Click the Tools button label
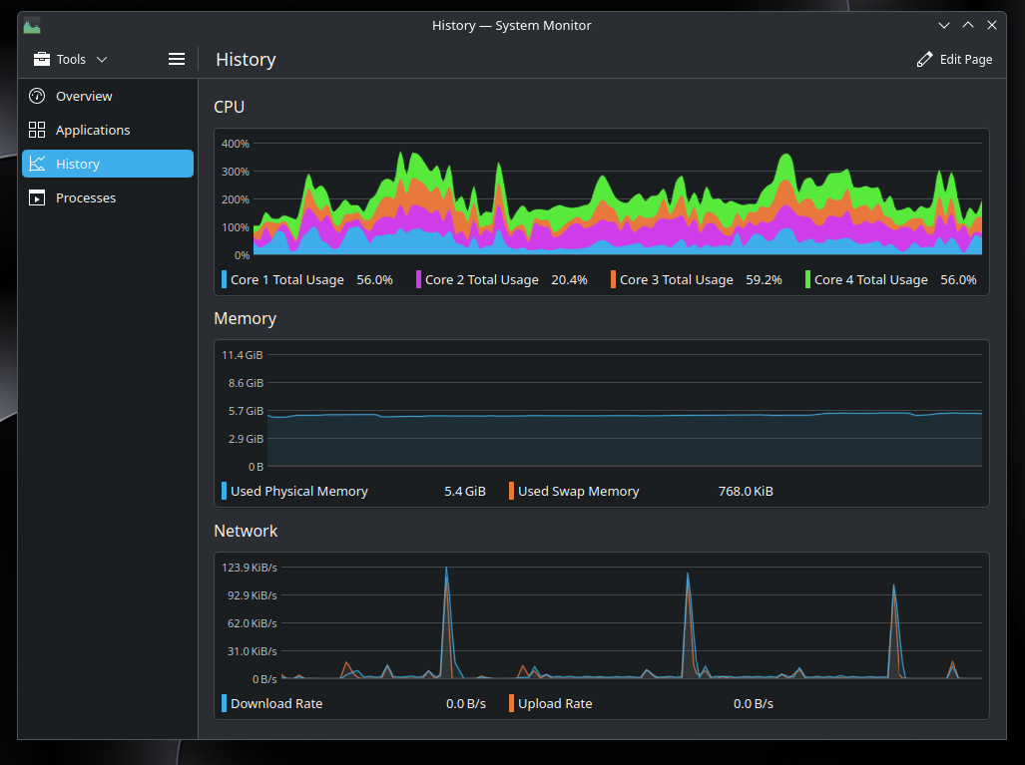The height and width of the screenshot is (765, 1025). (71, 60)
